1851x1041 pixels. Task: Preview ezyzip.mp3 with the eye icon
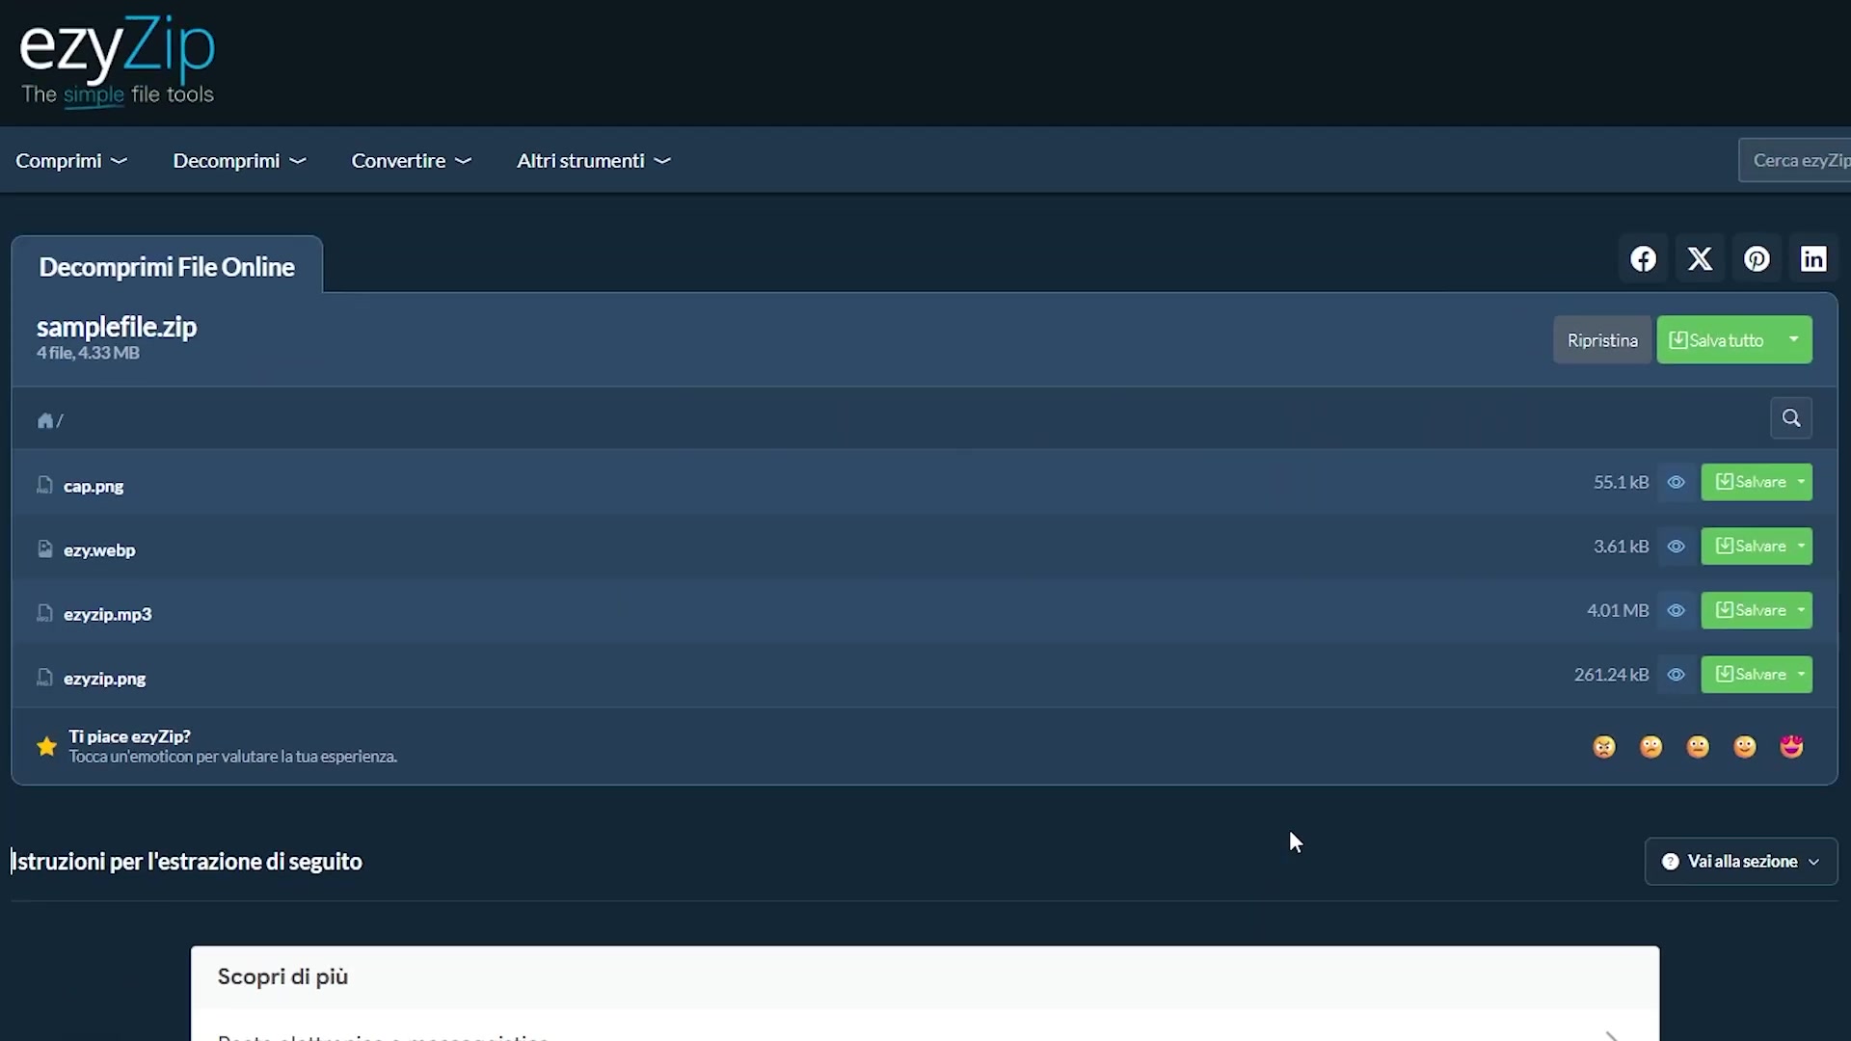1677,610
